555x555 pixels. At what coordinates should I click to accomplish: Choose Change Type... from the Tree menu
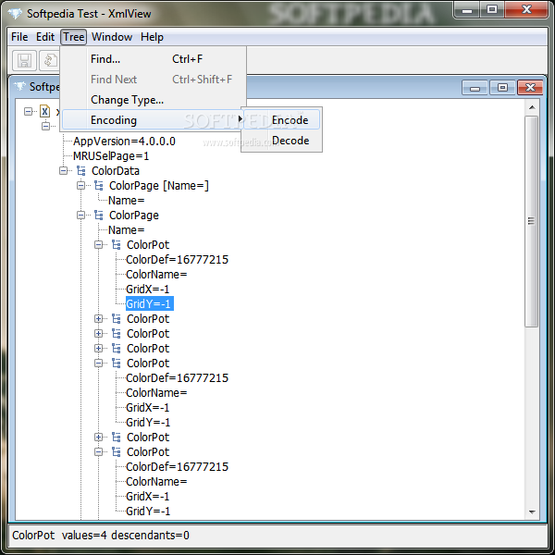154,100
